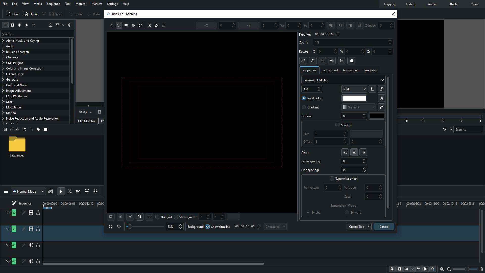Select the Add Rectangle tool
This screenshot has width=485, height=273.
pos(126,25)
